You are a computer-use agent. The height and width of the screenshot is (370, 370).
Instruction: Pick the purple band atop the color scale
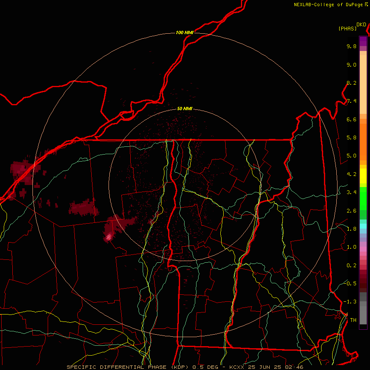pos(363,41)
